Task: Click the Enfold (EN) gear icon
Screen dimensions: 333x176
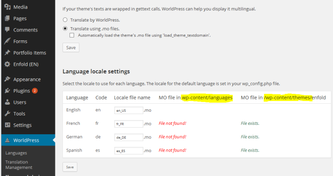Action: pos(7,64)
